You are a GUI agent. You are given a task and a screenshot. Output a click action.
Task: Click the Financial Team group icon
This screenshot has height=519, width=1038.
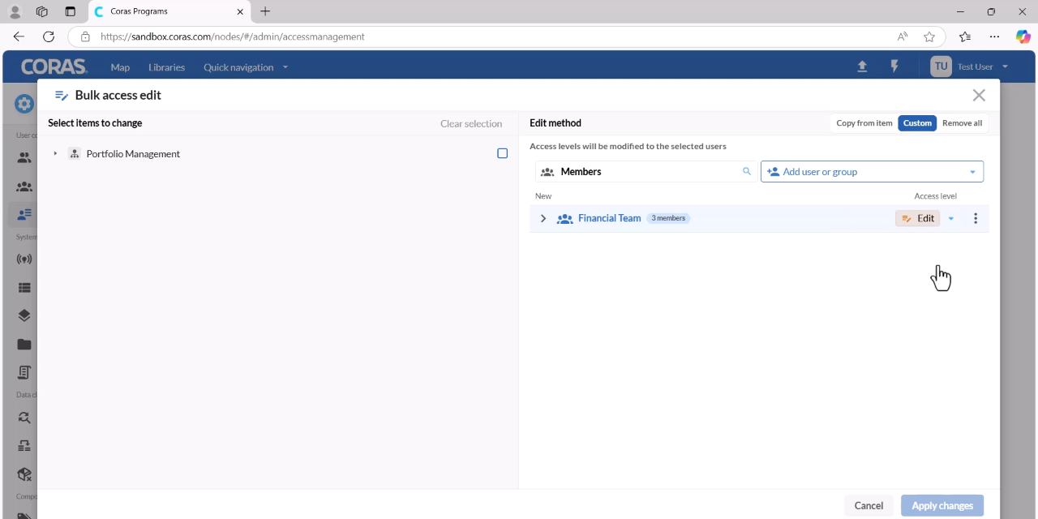click(564, 218)
